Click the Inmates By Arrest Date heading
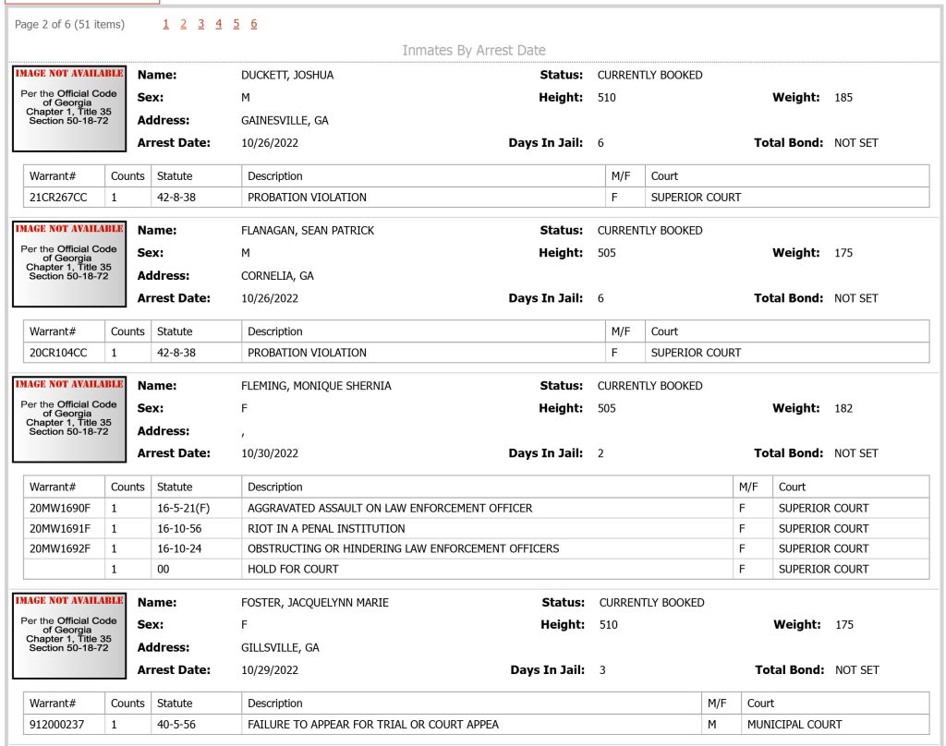This screenshot has width=946, height=746. click(474, 51)
